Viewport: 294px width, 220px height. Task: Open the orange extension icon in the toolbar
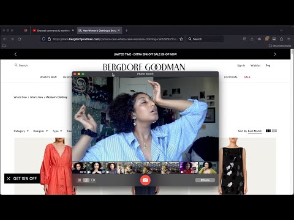coord(266,38)
